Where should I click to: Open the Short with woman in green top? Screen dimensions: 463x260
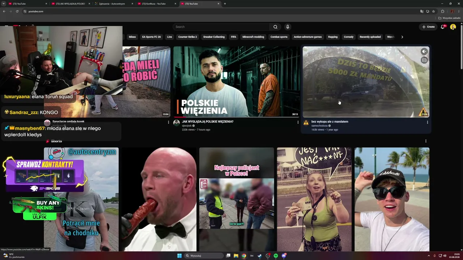click(x=314, y=199)
